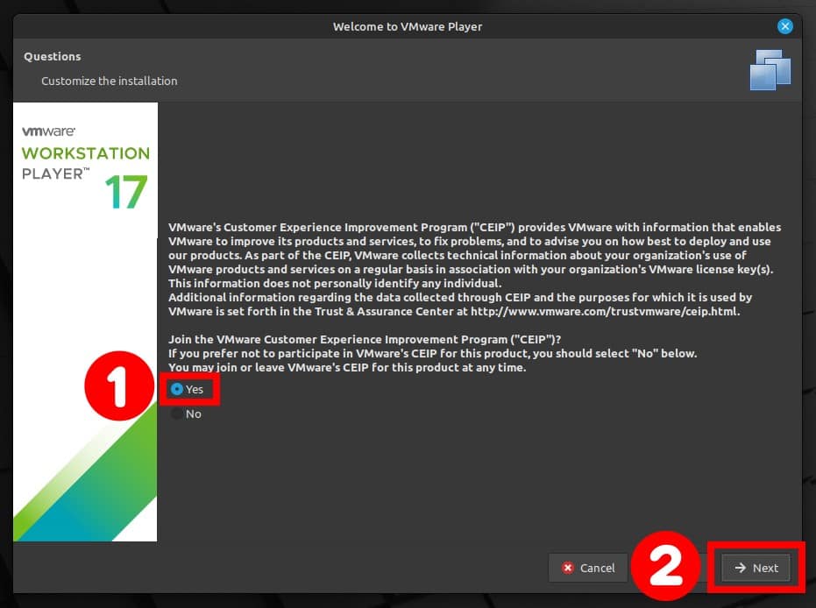The image size is (816, 608).
Task: Close the Welcome to VMware Player dialog
Action: point(784,26)
